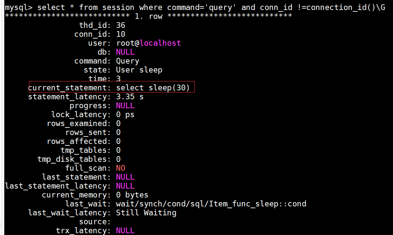393x235 pixels.
Task: Click the last_wait Item_func_sleep::cond path
Action: tap(211, 204)
